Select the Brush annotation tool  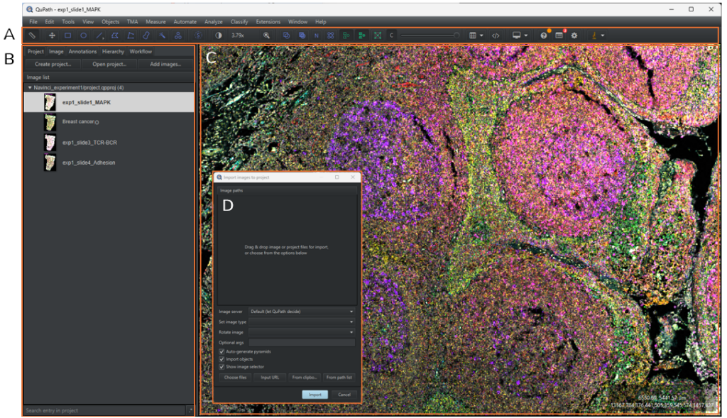click(x=146, y=35)
